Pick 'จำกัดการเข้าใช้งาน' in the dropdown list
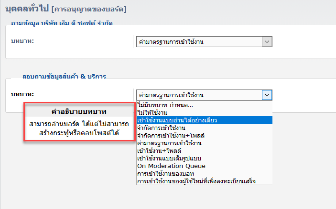 tap(162, 128)
